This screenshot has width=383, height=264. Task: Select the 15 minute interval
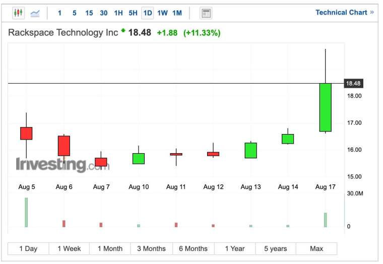tap(89, 13)
